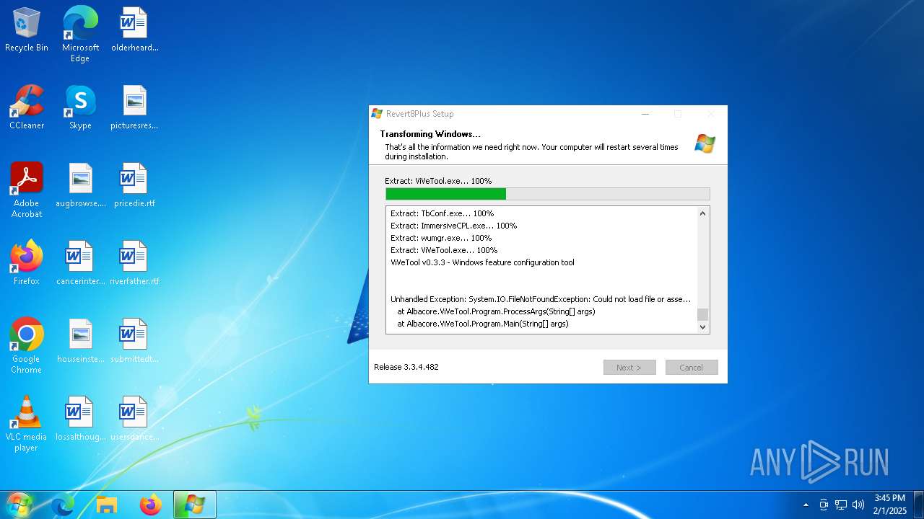Select the riverfather.rtf document icon
The image size is (924, 519).
[x=134, y=263]
